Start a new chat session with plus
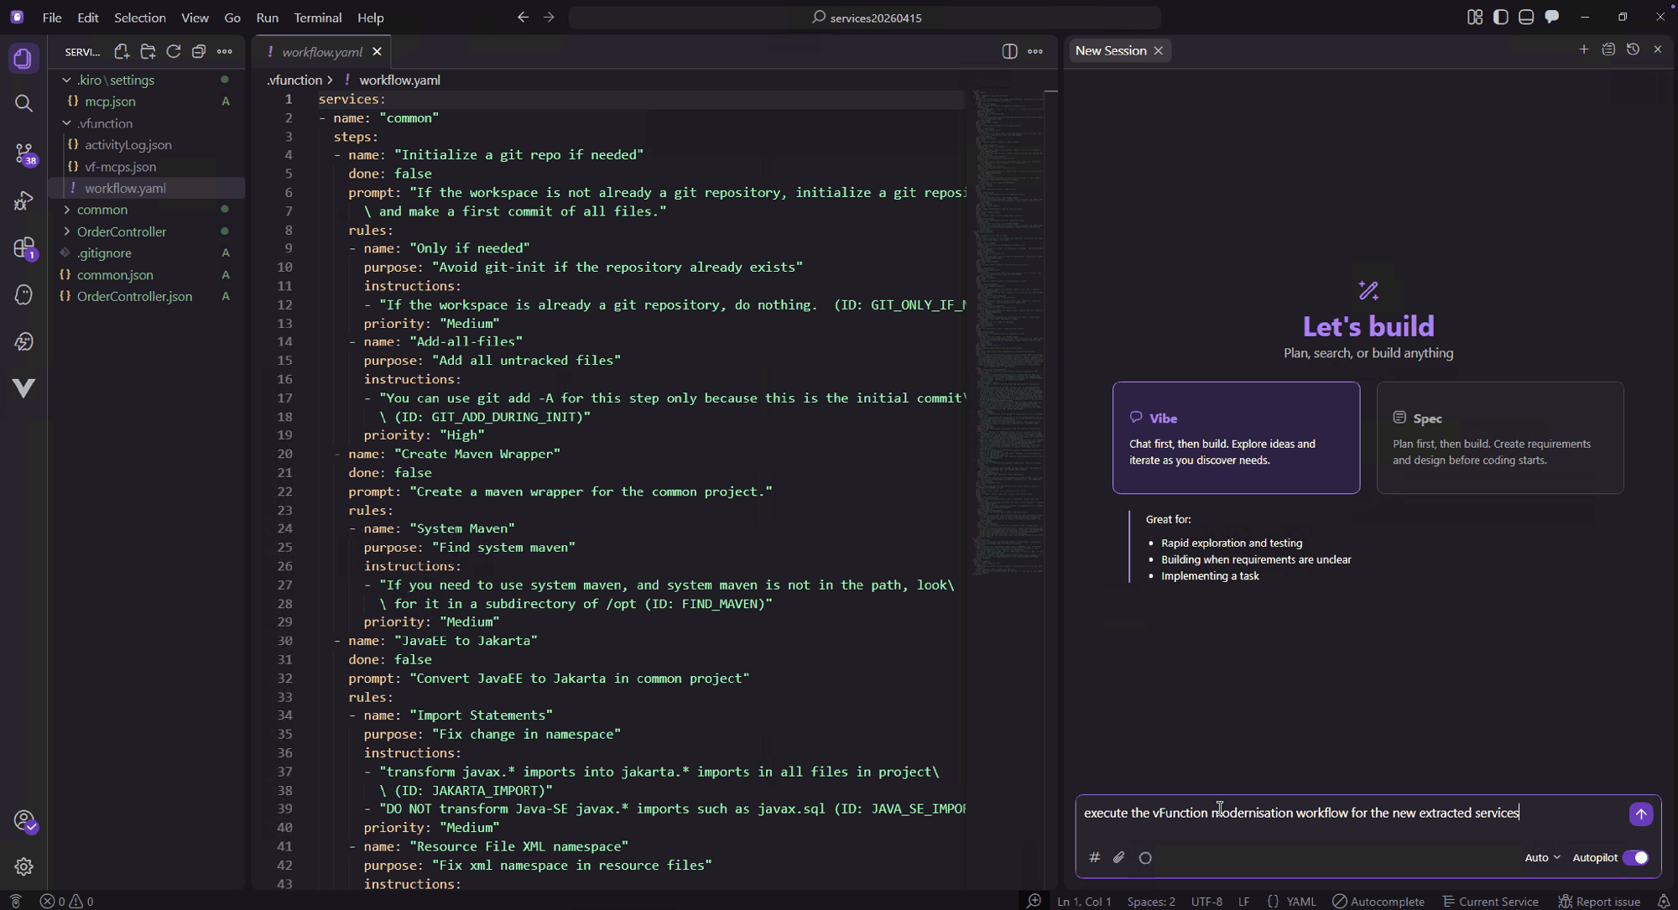1678x910 pixels. pyautogui.click(x=1583, y=49)
